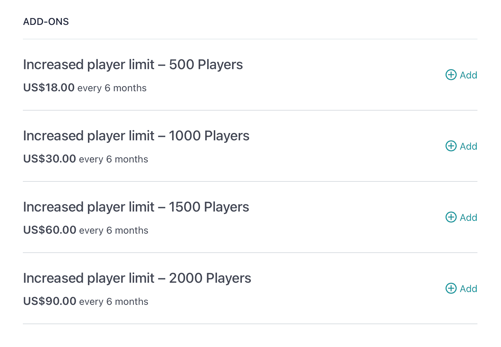Click the US$18.00 price amount
Screen dimensions: 501x347
[x=49, y=88]
